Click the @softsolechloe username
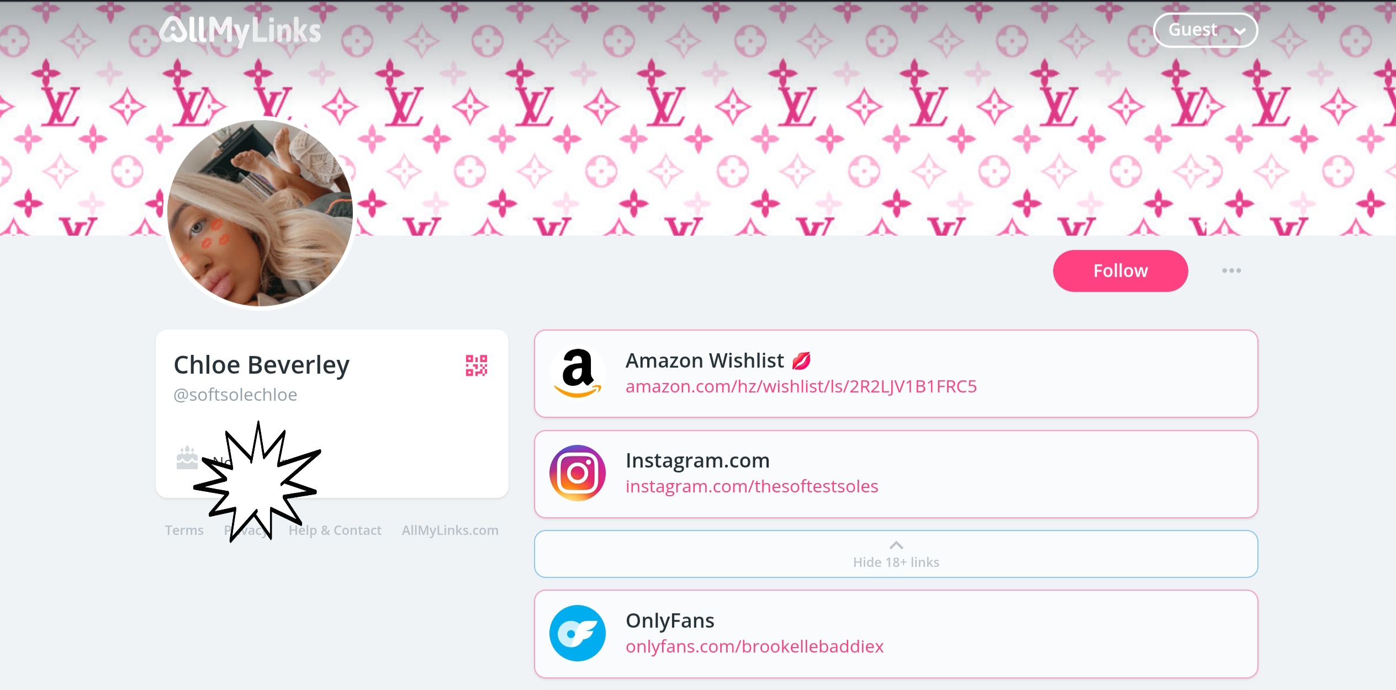1396x690 pixels. 235,395
